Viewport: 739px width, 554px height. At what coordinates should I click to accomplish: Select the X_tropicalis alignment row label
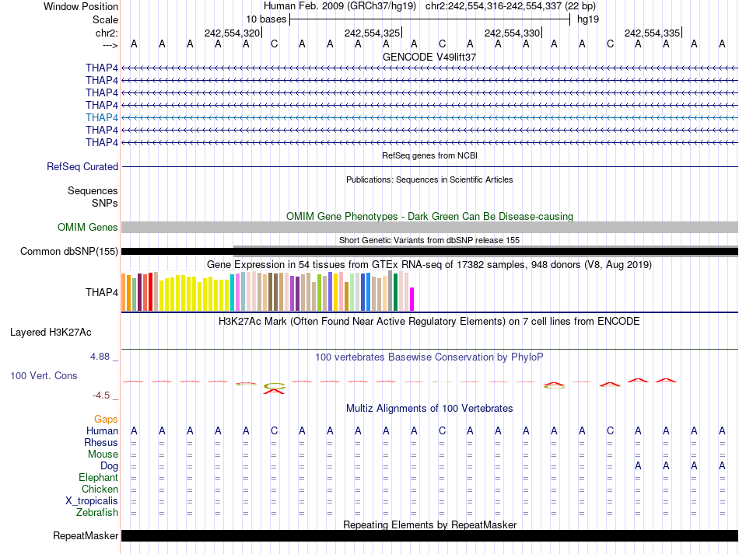[x=92, y=500]
